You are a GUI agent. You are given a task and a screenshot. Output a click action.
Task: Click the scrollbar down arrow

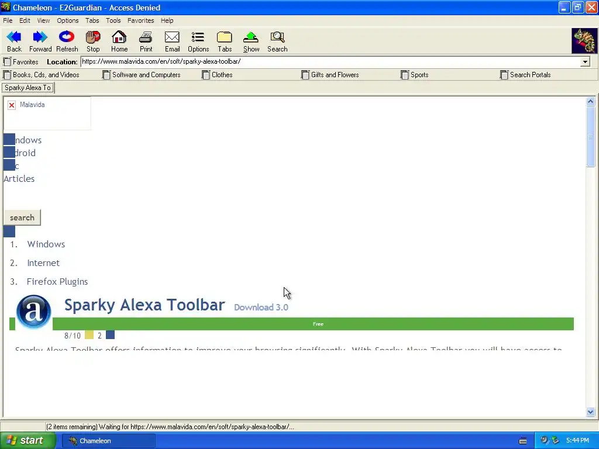[591, 412]
